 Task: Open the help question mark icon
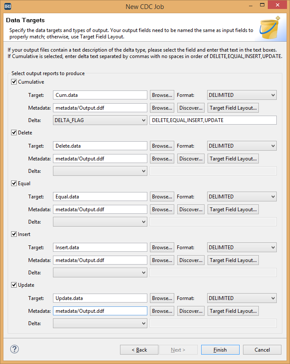click(x=15, y=349)
